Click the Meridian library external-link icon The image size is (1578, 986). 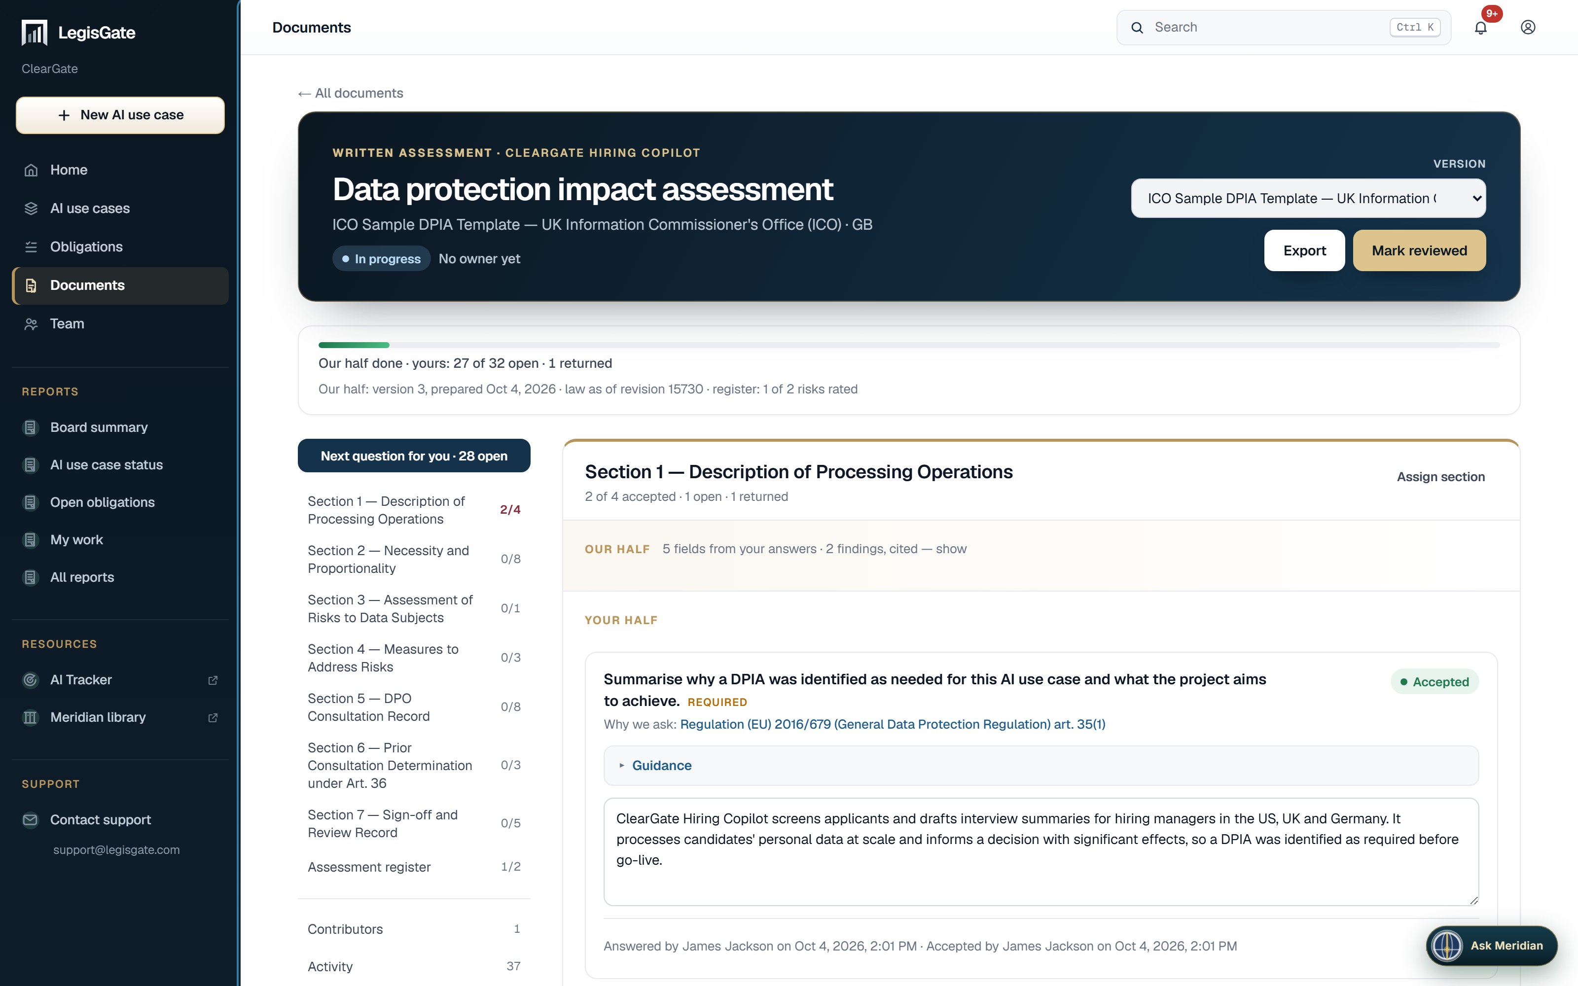click(213, 717)
